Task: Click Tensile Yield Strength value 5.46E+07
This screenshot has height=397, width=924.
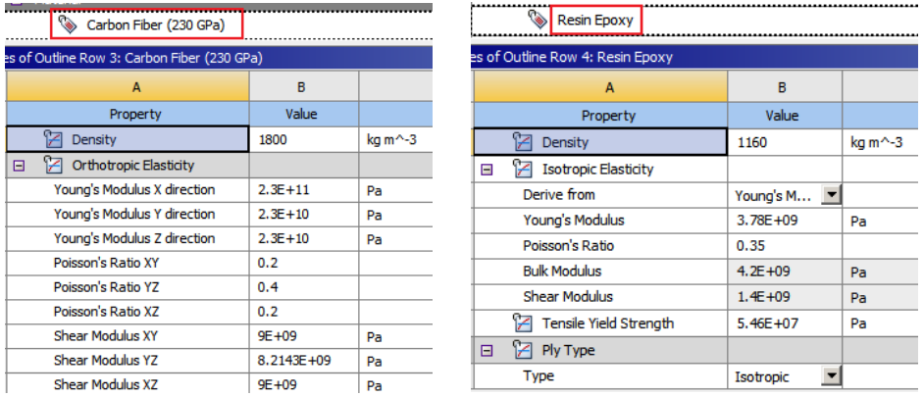Action: pyautogui.click(x=785, y=323)
